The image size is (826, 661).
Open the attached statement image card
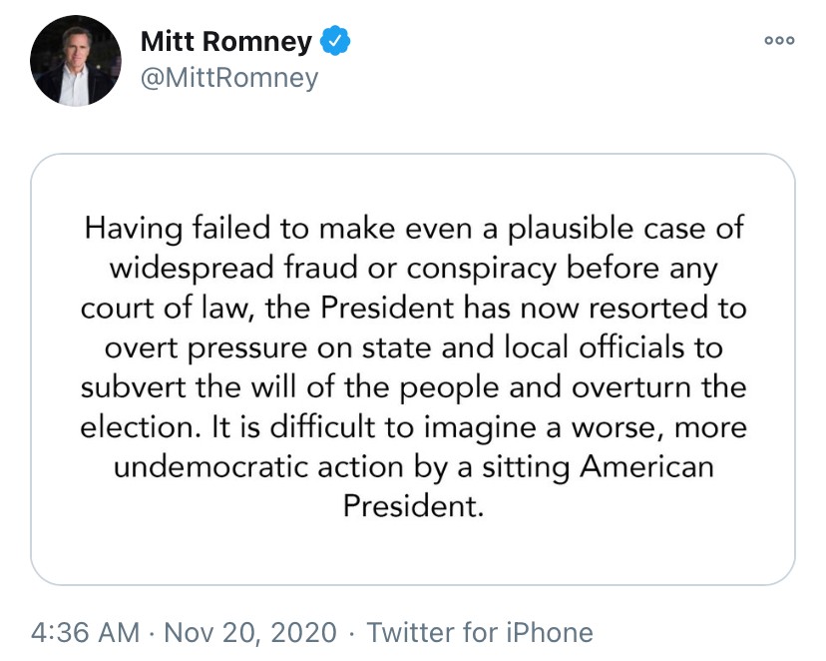coord(413,369)
